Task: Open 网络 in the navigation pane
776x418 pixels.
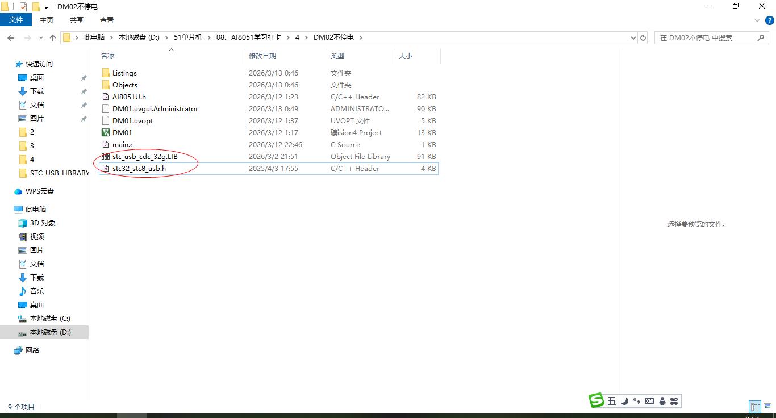Action: (x=32, y=350)
